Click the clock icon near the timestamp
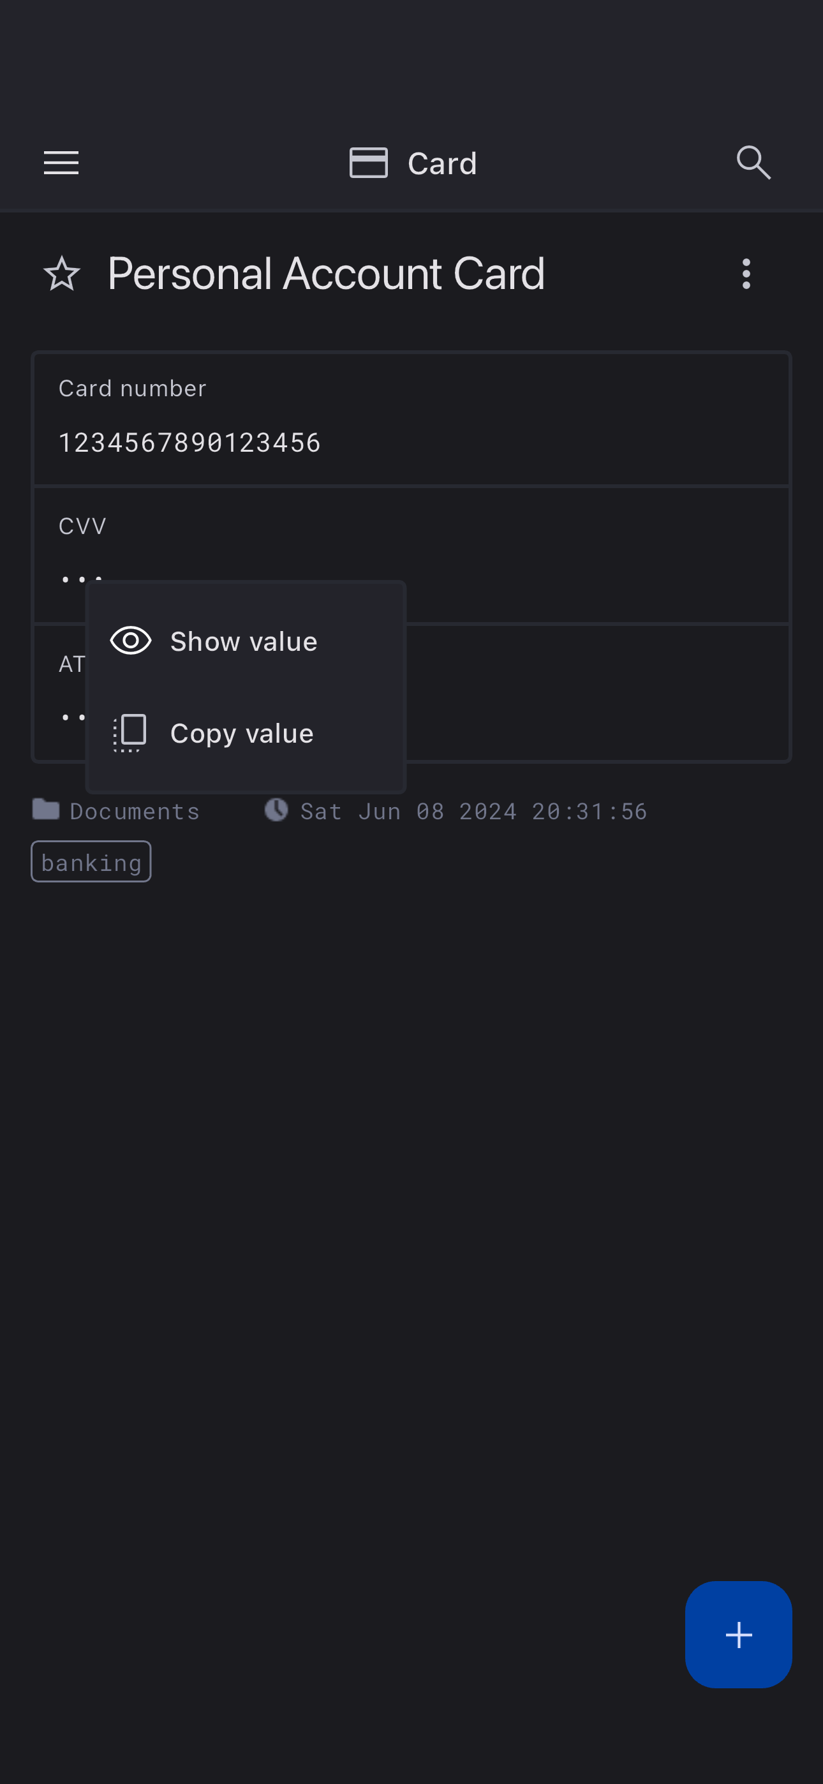823x1784 pixels. pyautogui.click(x=276, y=810)
